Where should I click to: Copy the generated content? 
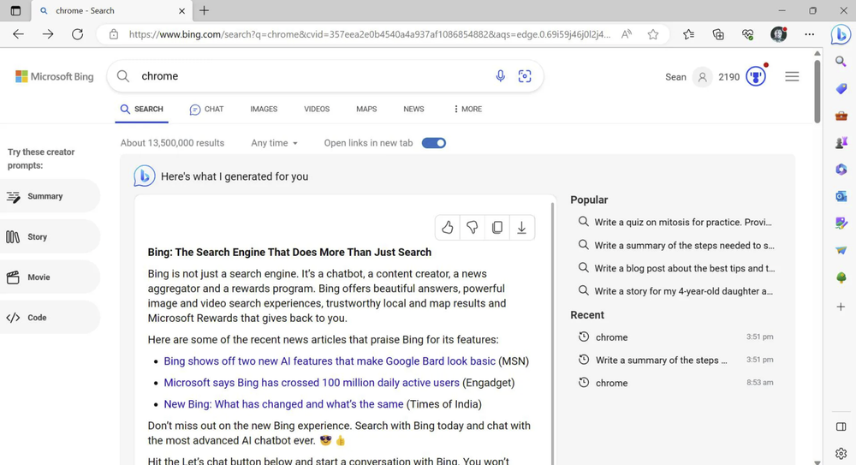pos(496,227)
